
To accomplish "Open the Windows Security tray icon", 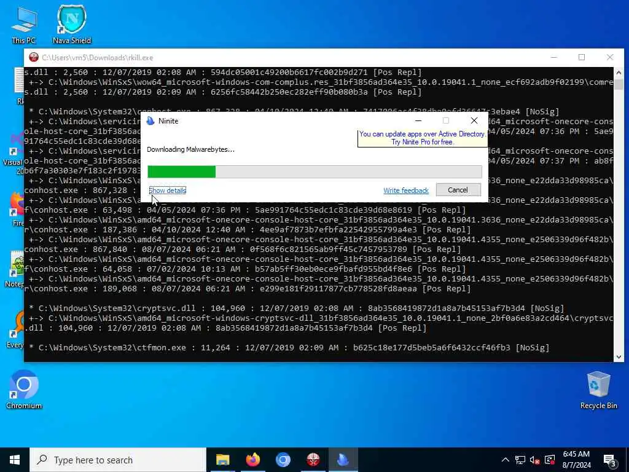I will point(550,460).
